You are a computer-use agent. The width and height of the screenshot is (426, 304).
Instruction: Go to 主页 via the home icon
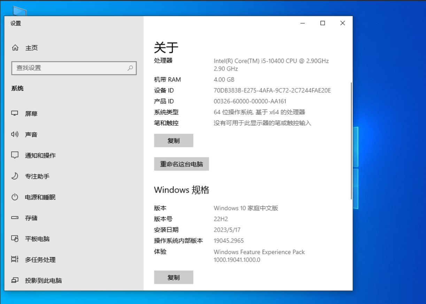[x=15, y=48]
